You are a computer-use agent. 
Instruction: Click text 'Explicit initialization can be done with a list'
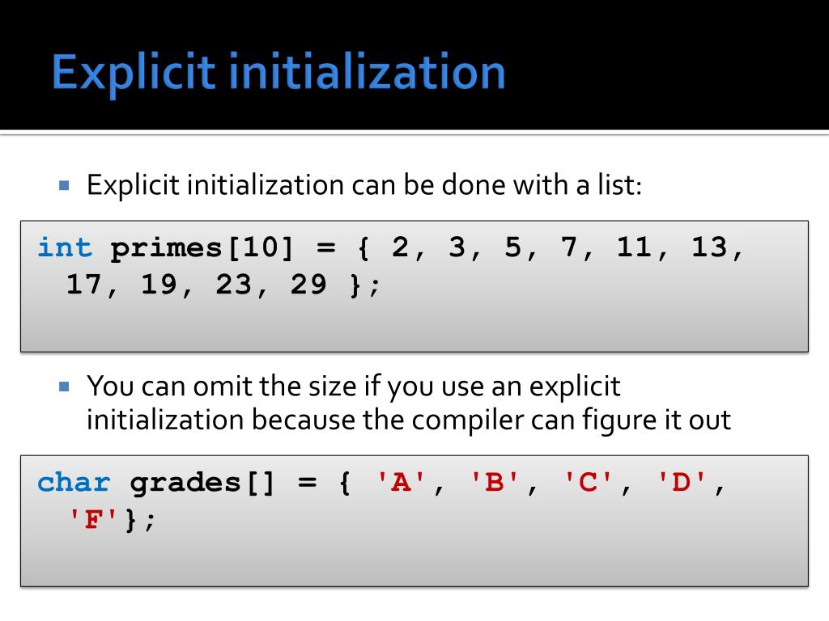(x=364, y=185)
